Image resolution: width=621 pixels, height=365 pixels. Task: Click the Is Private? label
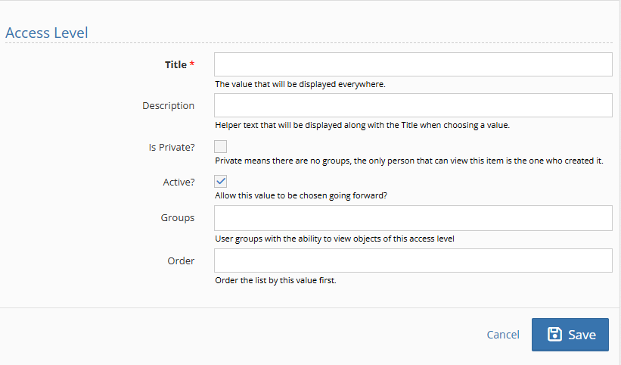172,148
